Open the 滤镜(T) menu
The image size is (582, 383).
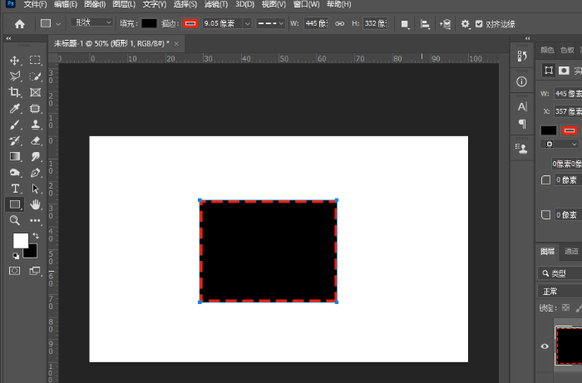216,4
